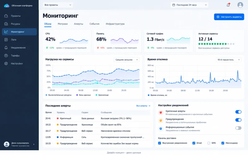Open the Логи menu label in sidebar
Screen dimensions: 248x155
point(14,40)
